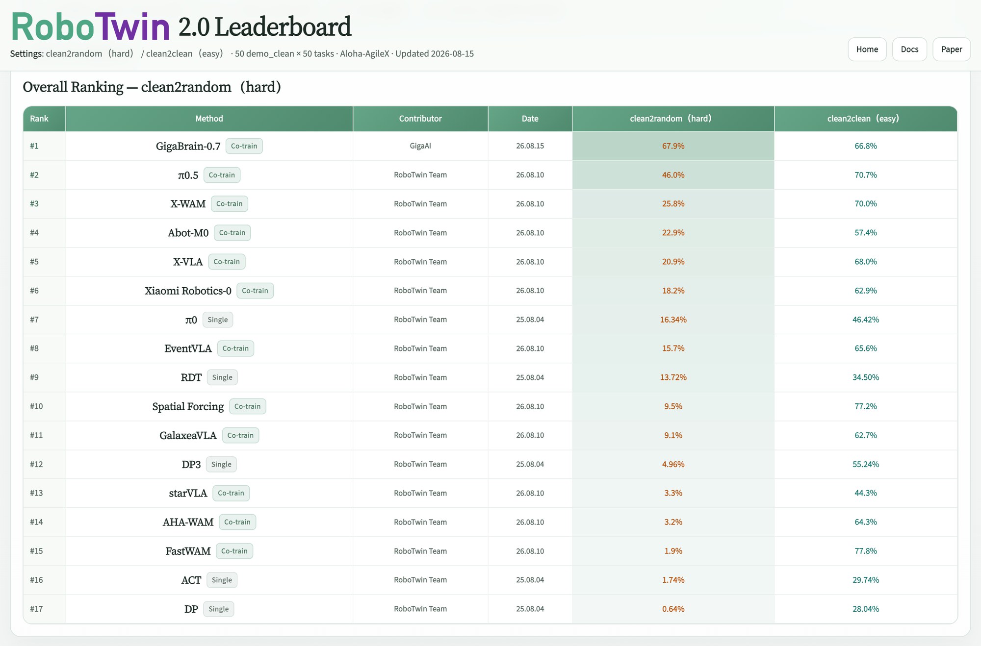The height and width of the screenshot is (646, 981).
Task: Select the FastWAM method name
Action: (x=188, y=551)
